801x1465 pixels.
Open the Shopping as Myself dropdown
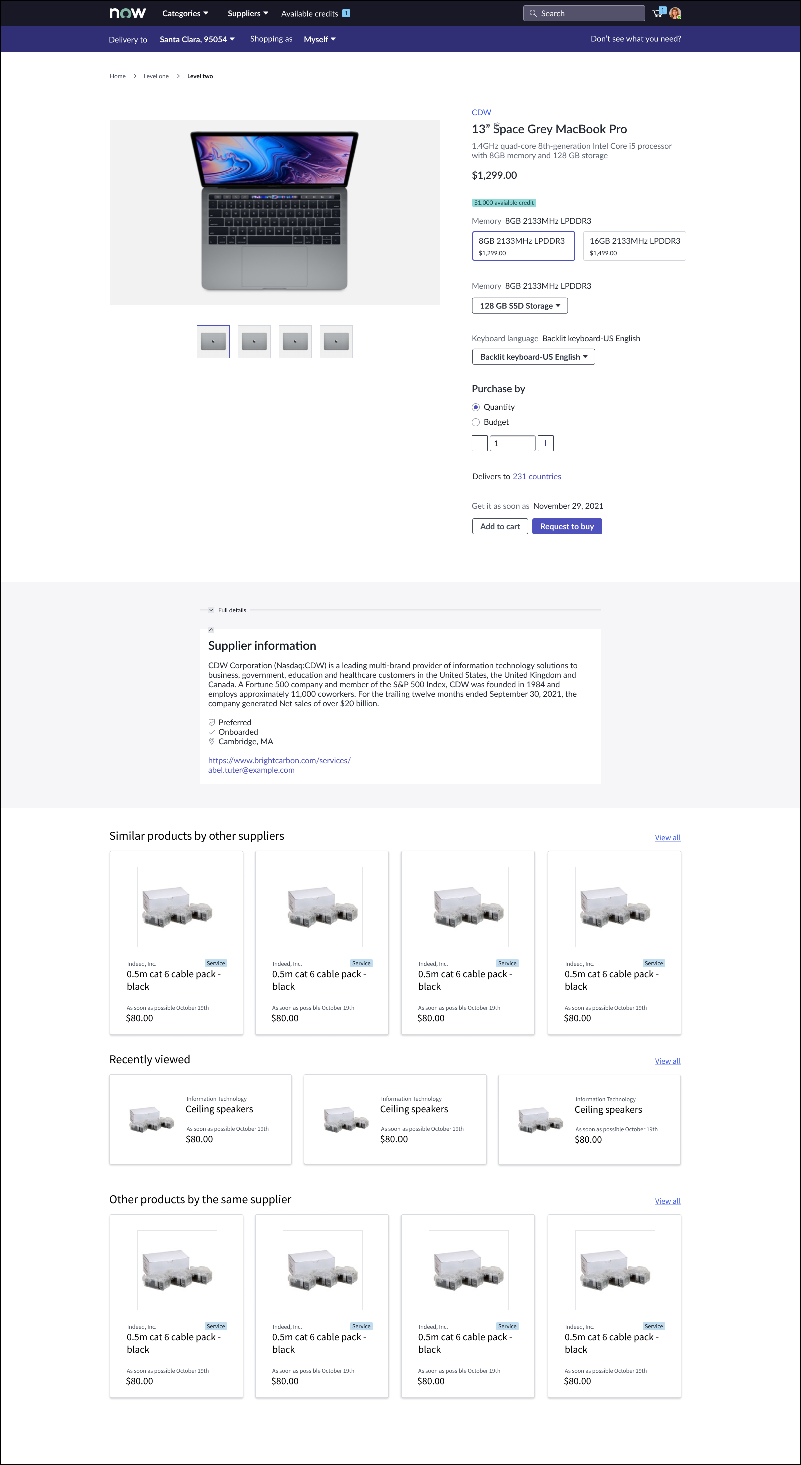(319, 39)
